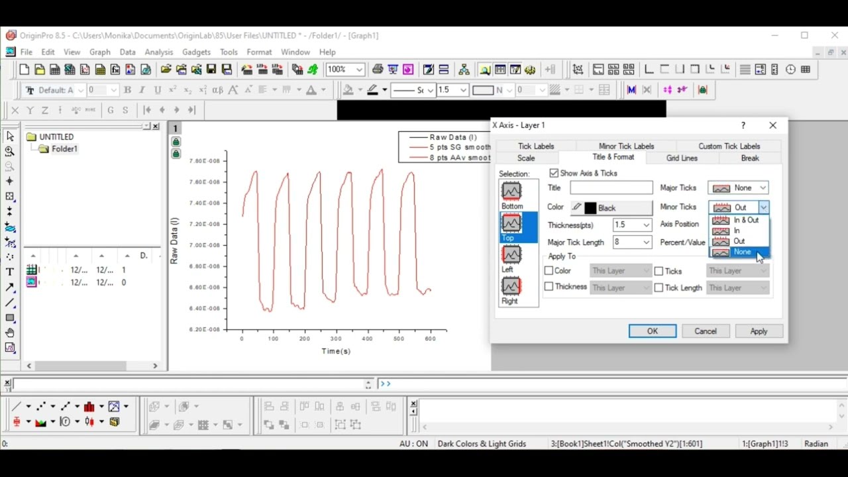This screenshot has height=477, width=848.
Task: Switch to the Custom Tick Labels tab
Action: coord(729,146)
